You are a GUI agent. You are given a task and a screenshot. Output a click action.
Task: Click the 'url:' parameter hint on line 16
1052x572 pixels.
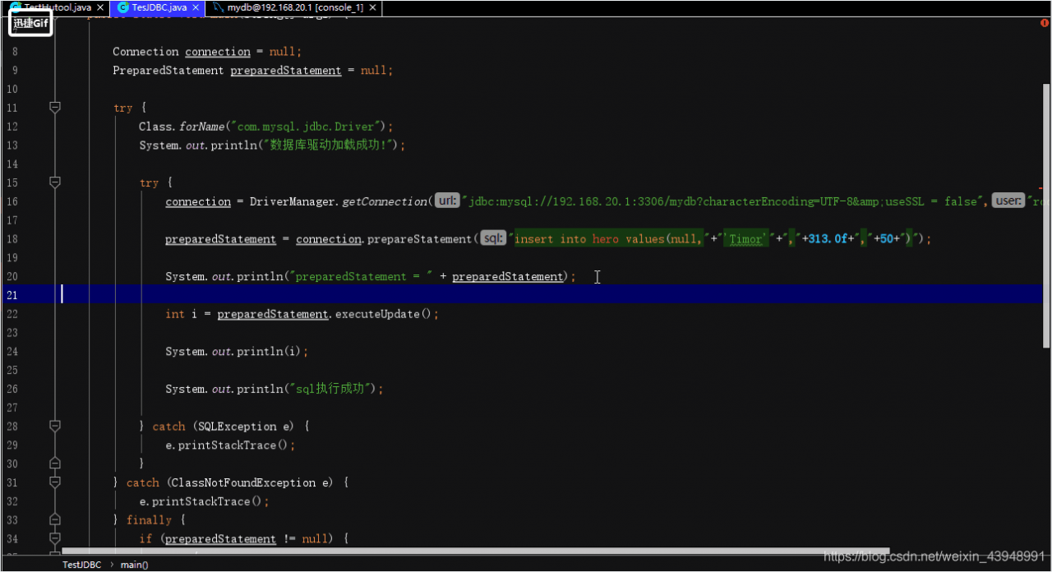[446, 201]
